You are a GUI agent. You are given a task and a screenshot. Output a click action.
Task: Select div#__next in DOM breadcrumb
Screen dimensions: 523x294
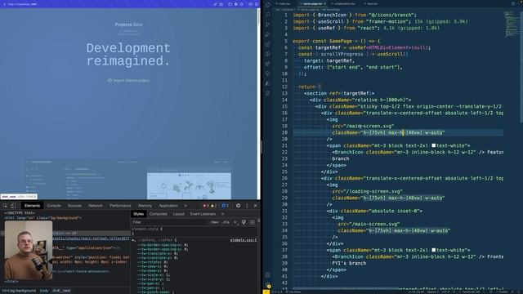(61, 291)
